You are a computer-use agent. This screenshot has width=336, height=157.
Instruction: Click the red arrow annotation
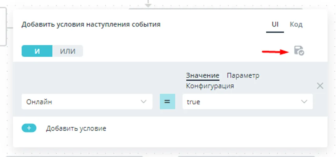pyautogui.click(x=276, y=52)
